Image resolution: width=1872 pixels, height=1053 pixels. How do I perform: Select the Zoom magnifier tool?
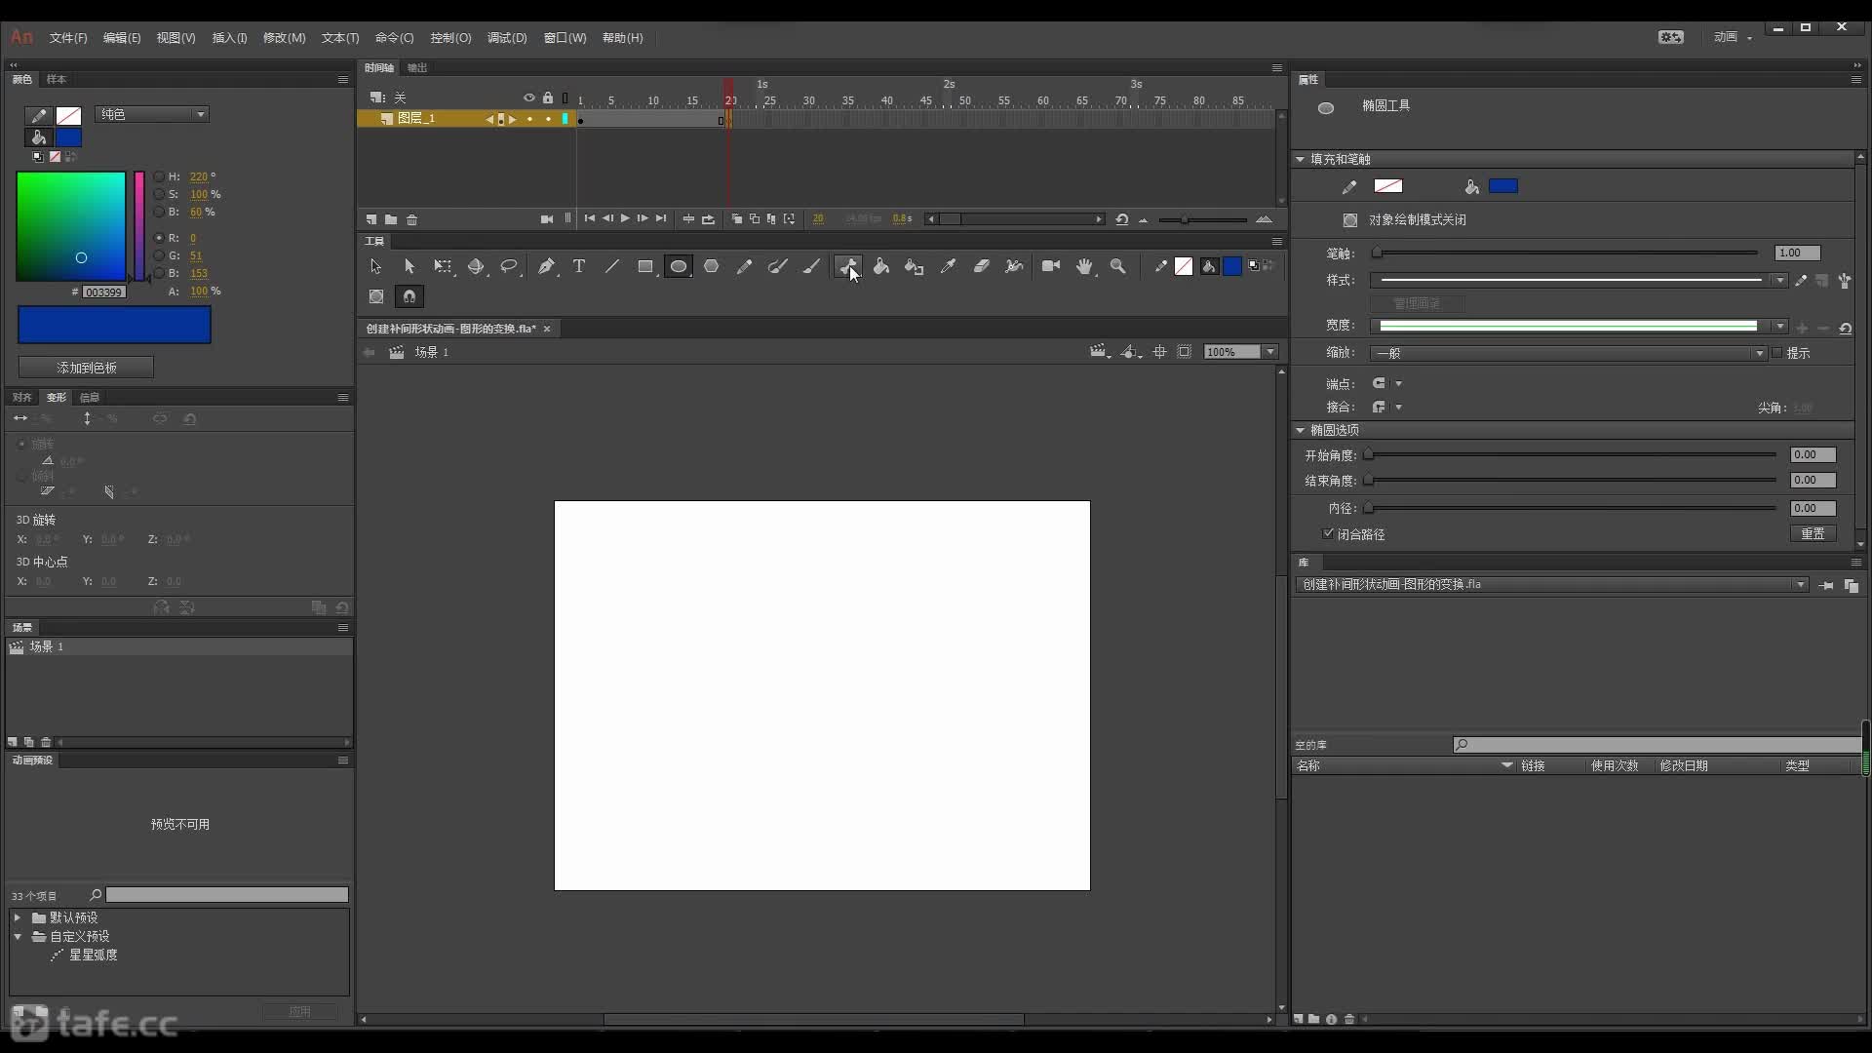pos(1118,266)
